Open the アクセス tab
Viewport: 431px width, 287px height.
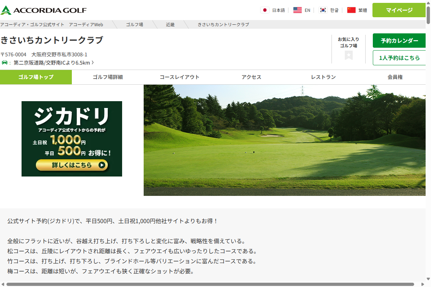point(251,77)
